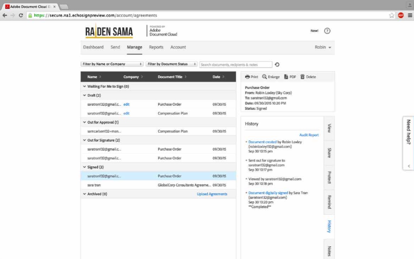Screen dimensions: 414x259
Task: Click the Document created history link
Action: pos(262,142)
